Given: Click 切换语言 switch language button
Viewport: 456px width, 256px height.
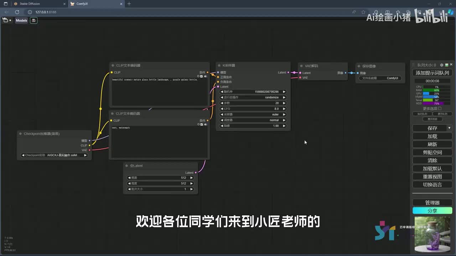Looking at the screenshot, I should 432,185.
